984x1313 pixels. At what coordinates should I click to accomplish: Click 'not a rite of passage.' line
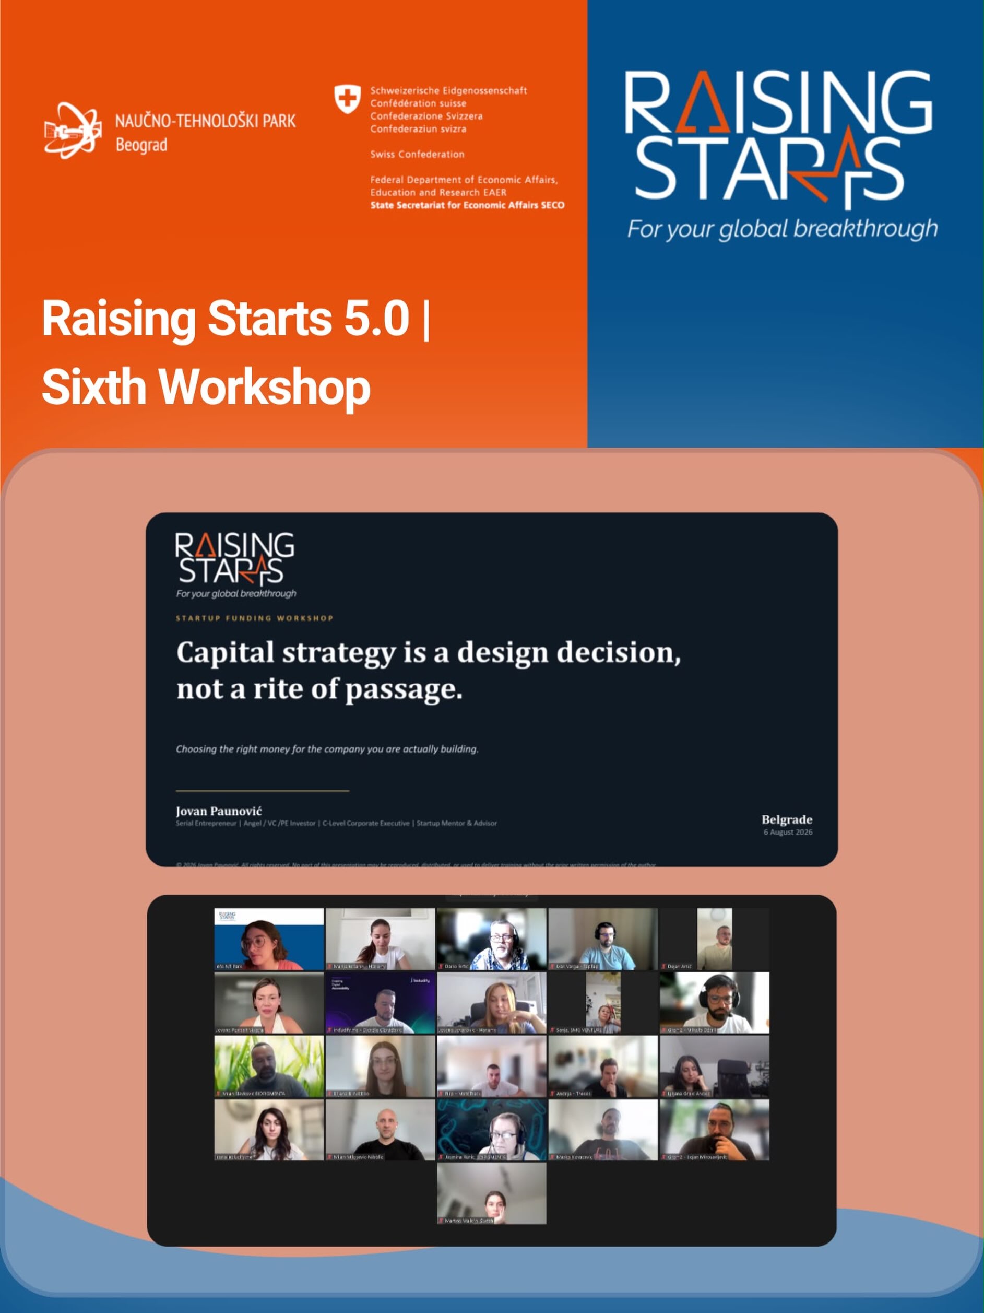click(x=319, y=689)
